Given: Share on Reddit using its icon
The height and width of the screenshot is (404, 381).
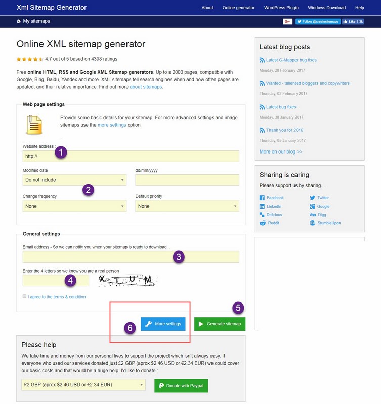Looking at the screenshot, I should point(262,223).
